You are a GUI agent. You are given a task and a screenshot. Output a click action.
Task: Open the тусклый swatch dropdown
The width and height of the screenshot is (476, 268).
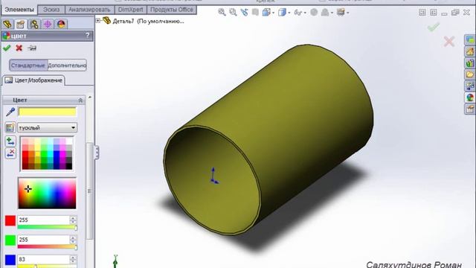pos(48,127)
